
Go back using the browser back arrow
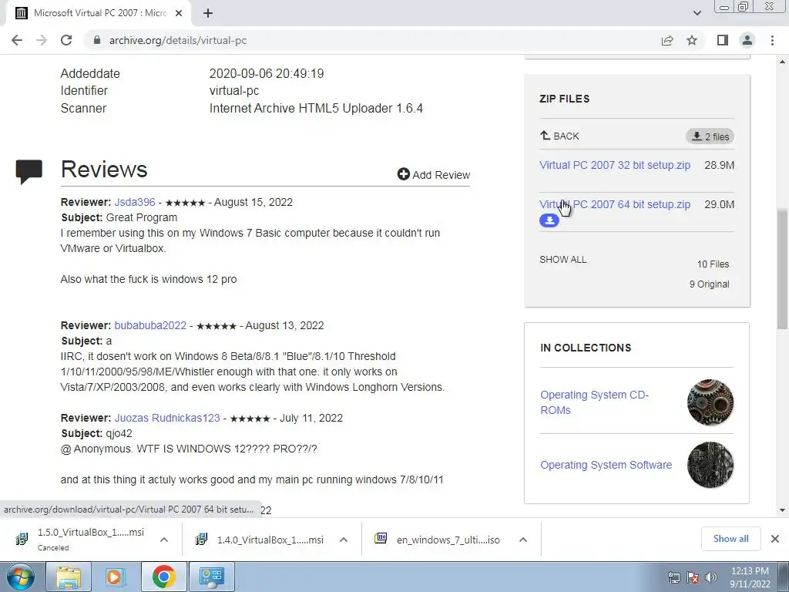17,40
